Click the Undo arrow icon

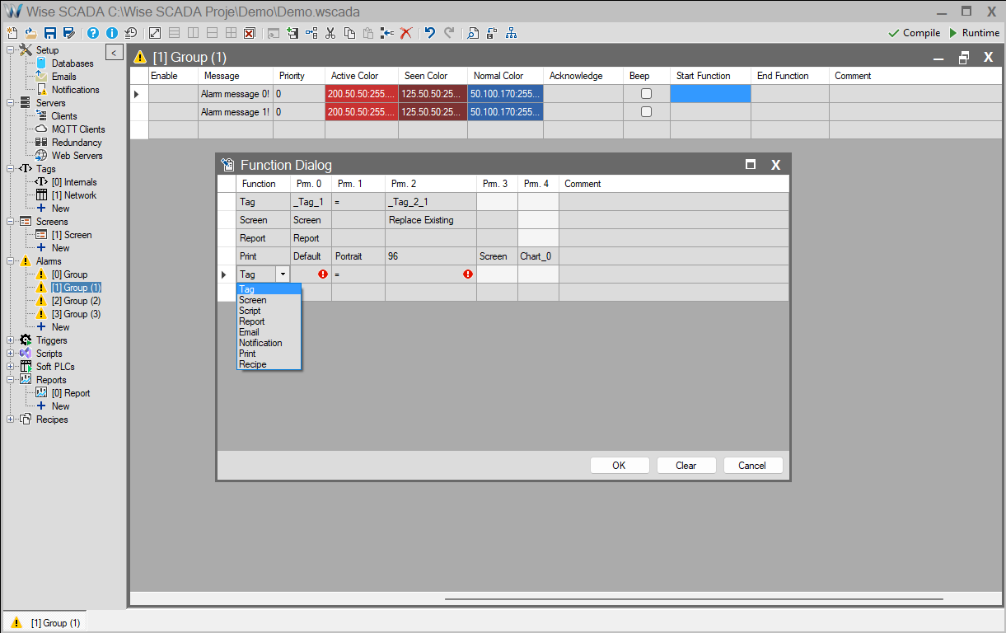(x=429, y=33)
